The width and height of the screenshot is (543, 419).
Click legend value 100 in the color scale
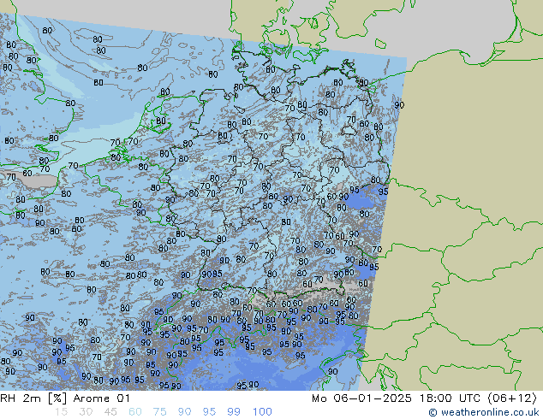[262, 412]
